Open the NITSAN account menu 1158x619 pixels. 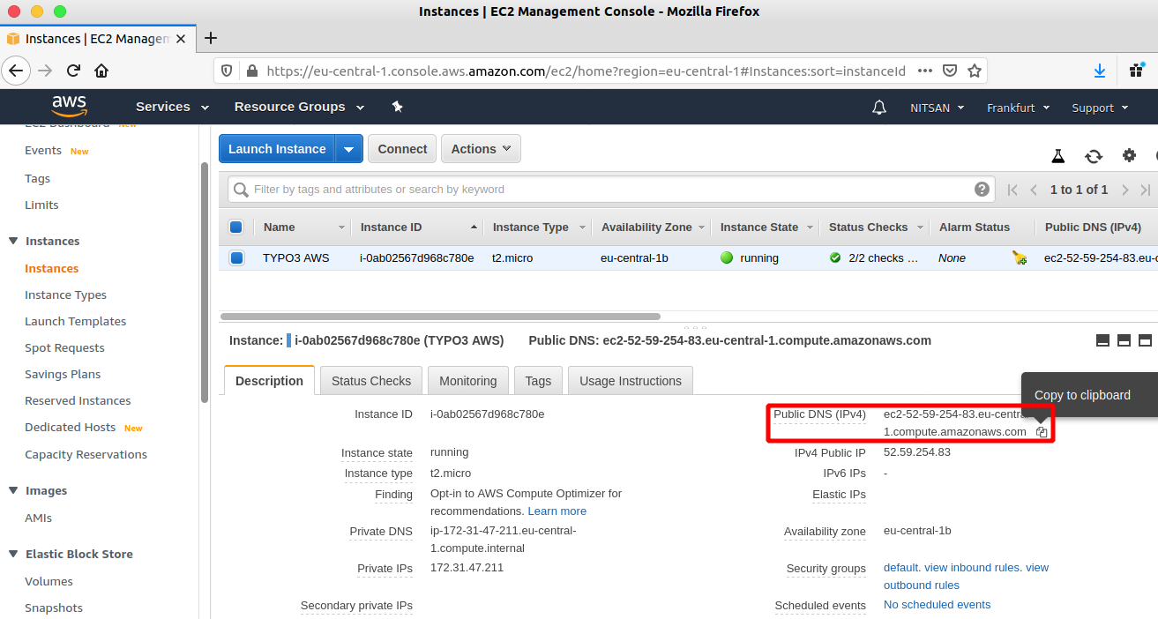coord(938,108)
